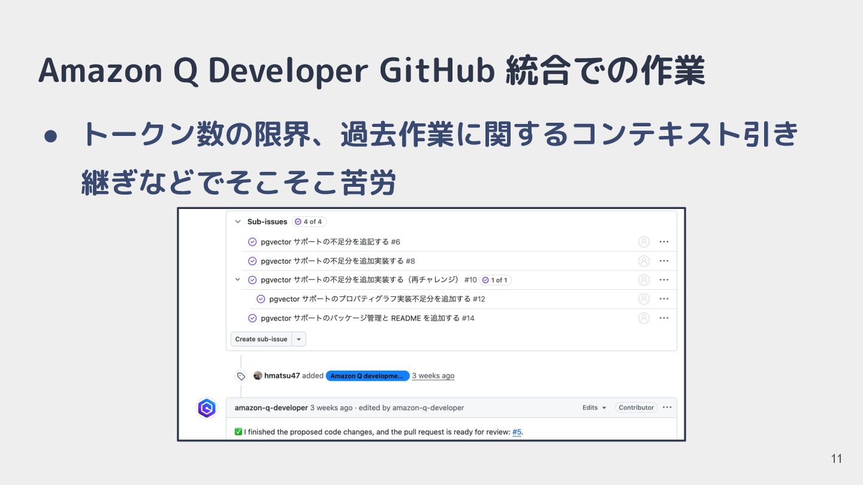Click assignee icon for issue #10

click(644, 280)
